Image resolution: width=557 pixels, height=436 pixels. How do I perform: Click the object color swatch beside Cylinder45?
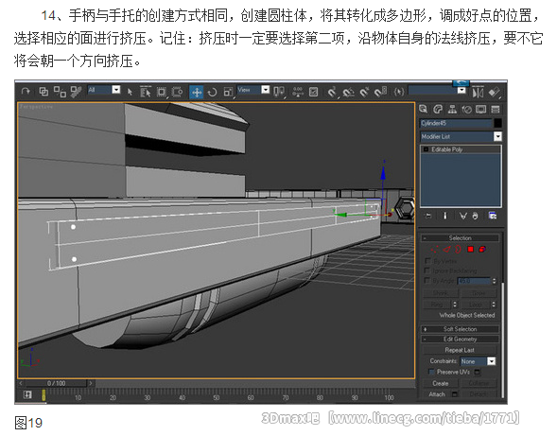tap(498, 123)
